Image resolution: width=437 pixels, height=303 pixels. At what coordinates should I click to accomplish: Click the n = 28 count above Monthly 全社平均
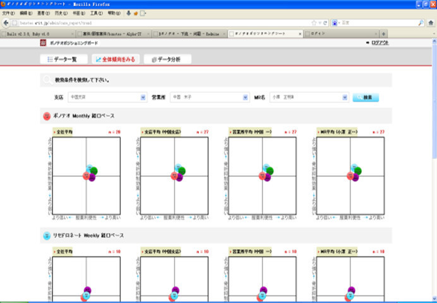click(x=114, y=132)
